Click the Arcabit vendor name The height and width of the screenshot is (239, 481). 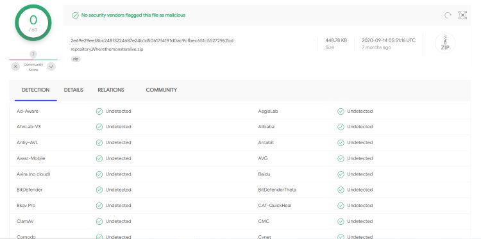tap(266, 142)
